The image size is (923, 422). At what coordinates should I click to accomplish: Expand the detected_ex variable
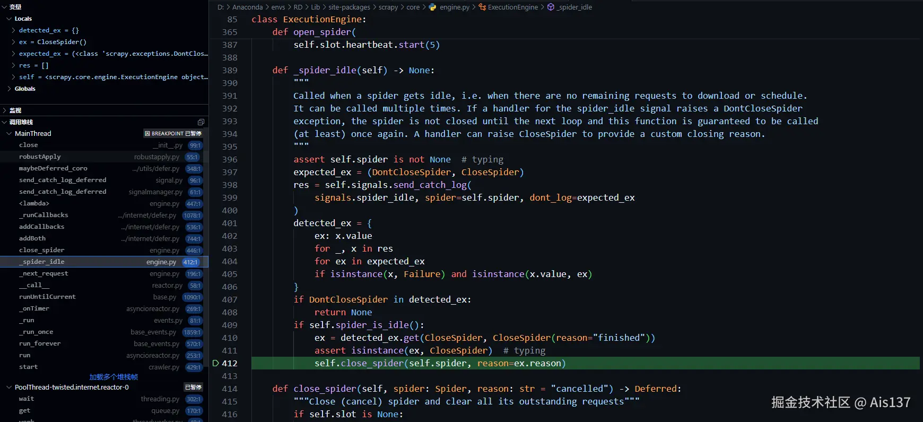point(13,30)
